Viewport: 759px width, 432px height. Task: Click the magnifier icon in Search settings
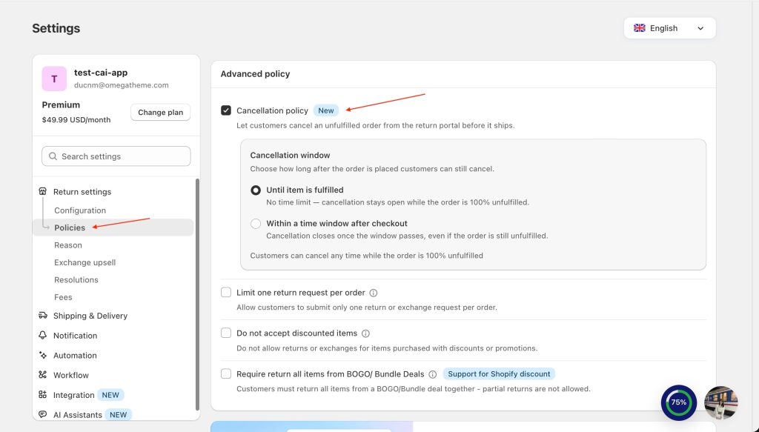coord(53,156)
